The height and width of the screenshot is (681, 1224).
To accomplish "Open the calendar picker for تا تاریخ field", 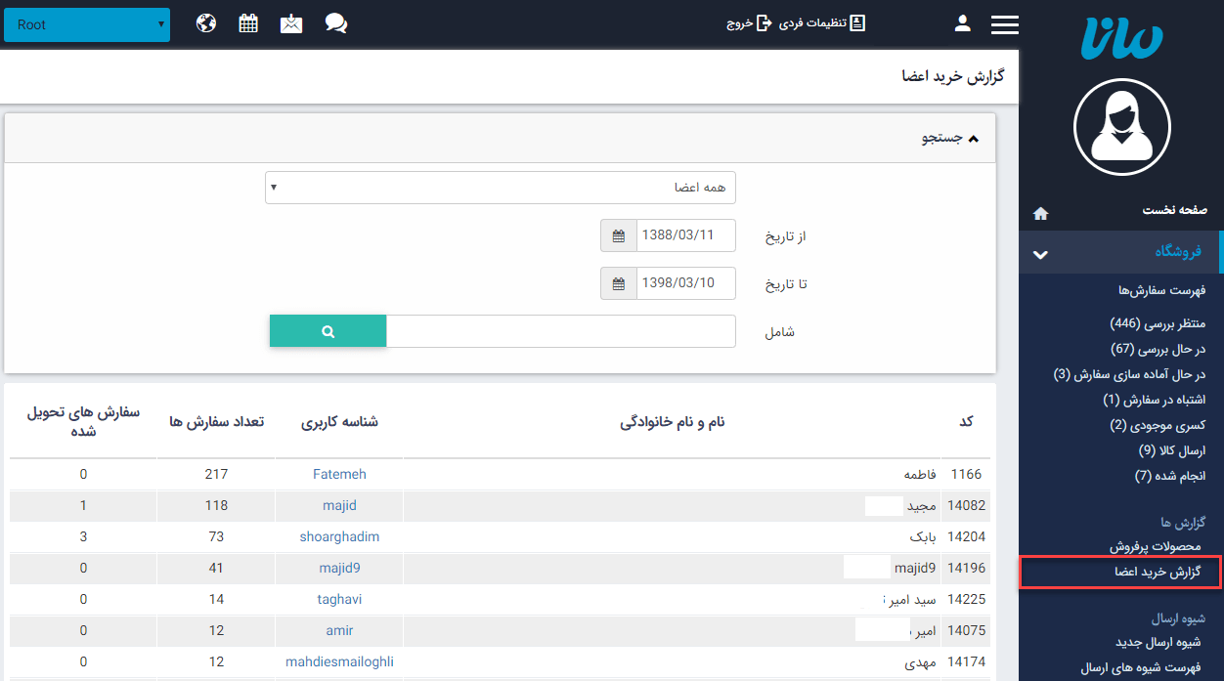I will [619, 282].
